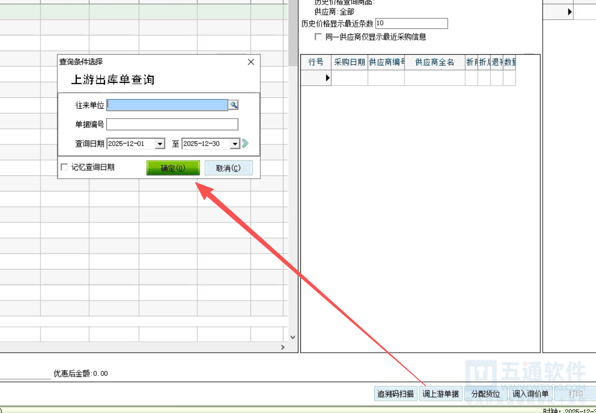
Task: Check 同一供应商仅显示最近采购信息 option
Action: (x=319, y=37)
